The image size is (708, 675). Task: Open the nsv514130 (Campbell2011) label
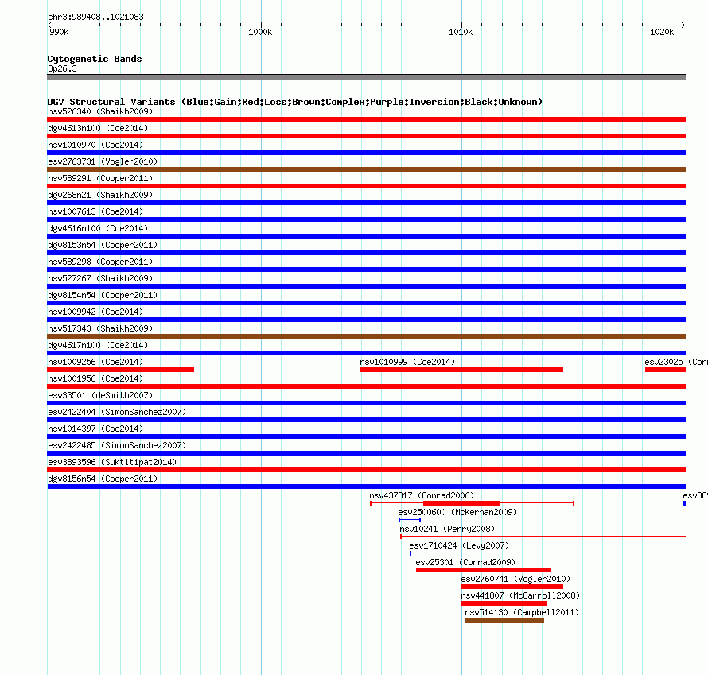pyautogui.click(x=522, y=612)
